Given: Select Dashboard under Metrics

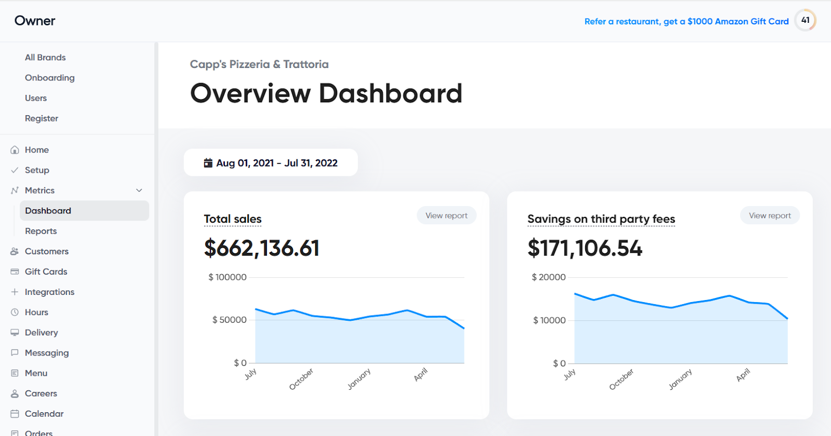Looking at the screenshot, I should tap(84, 211).
